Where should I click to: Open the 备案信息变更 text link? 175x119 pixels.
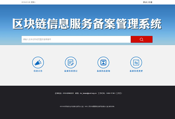[x=136, y=71]
